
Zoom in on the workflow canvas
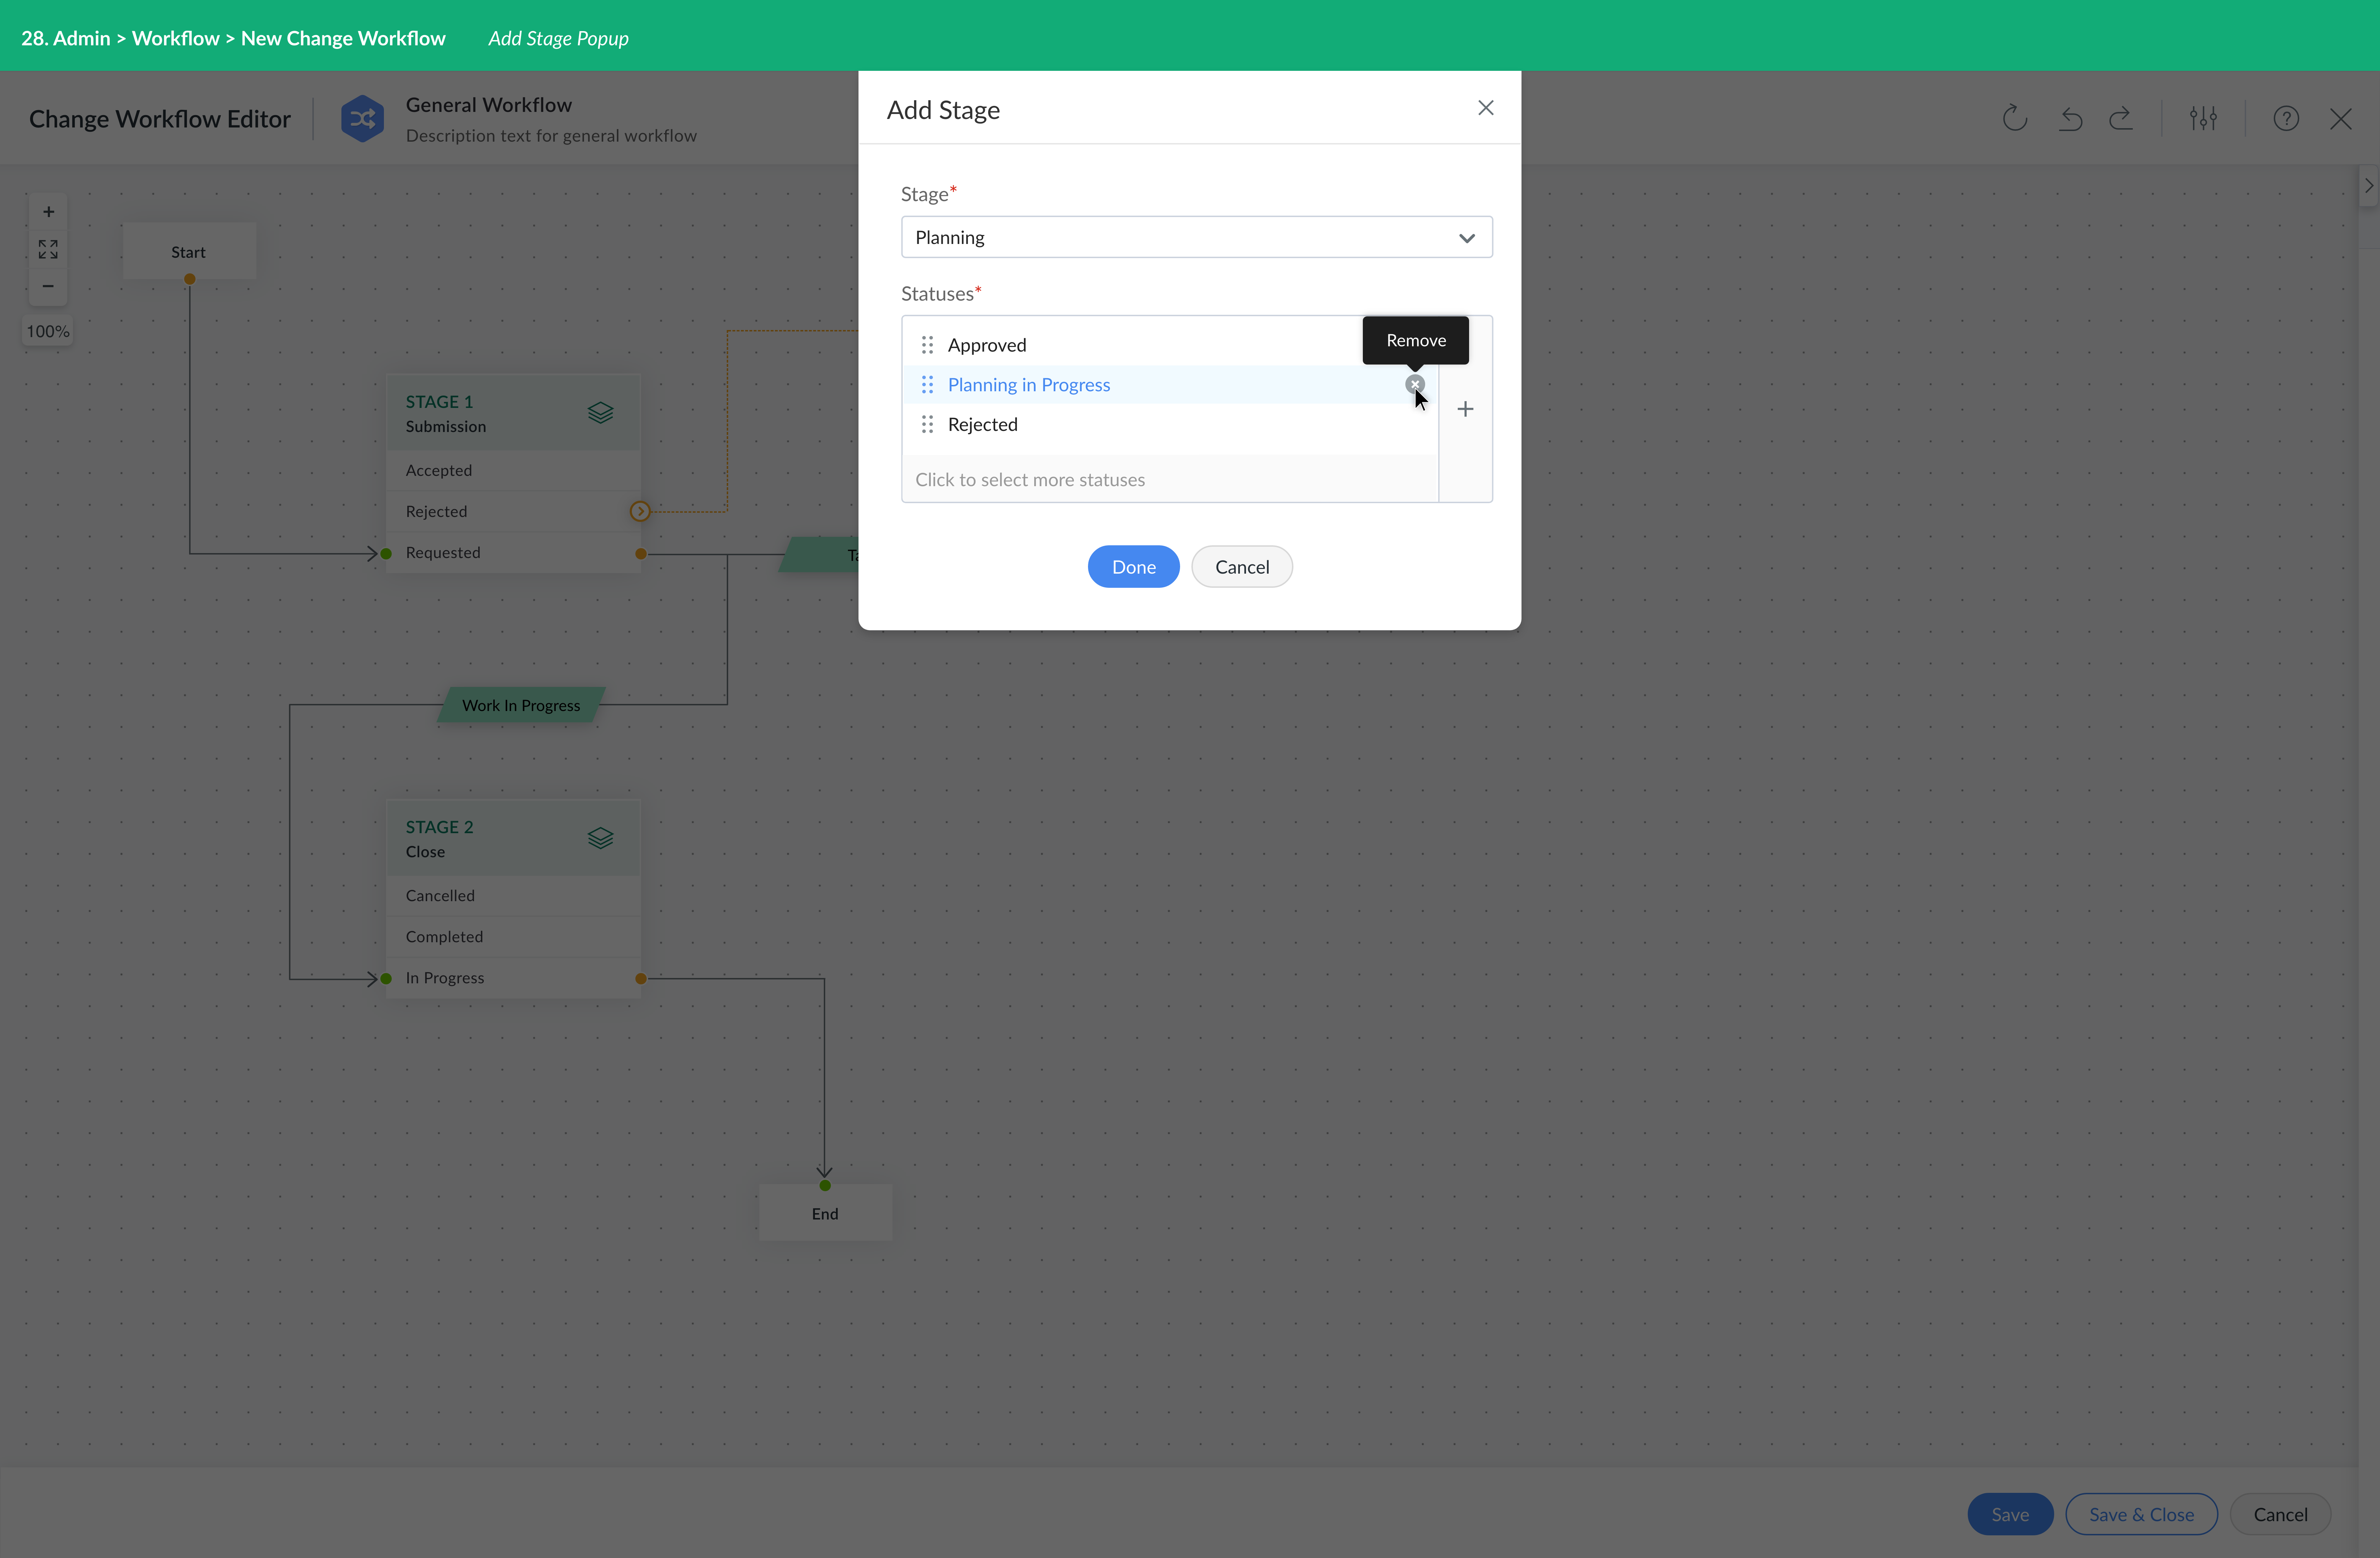click(x=48, y=212)
